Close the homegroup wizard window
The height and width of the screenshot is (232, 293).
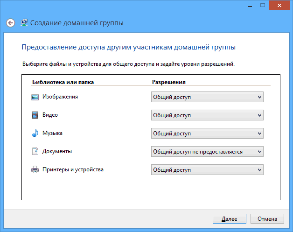tap(279, 6)
